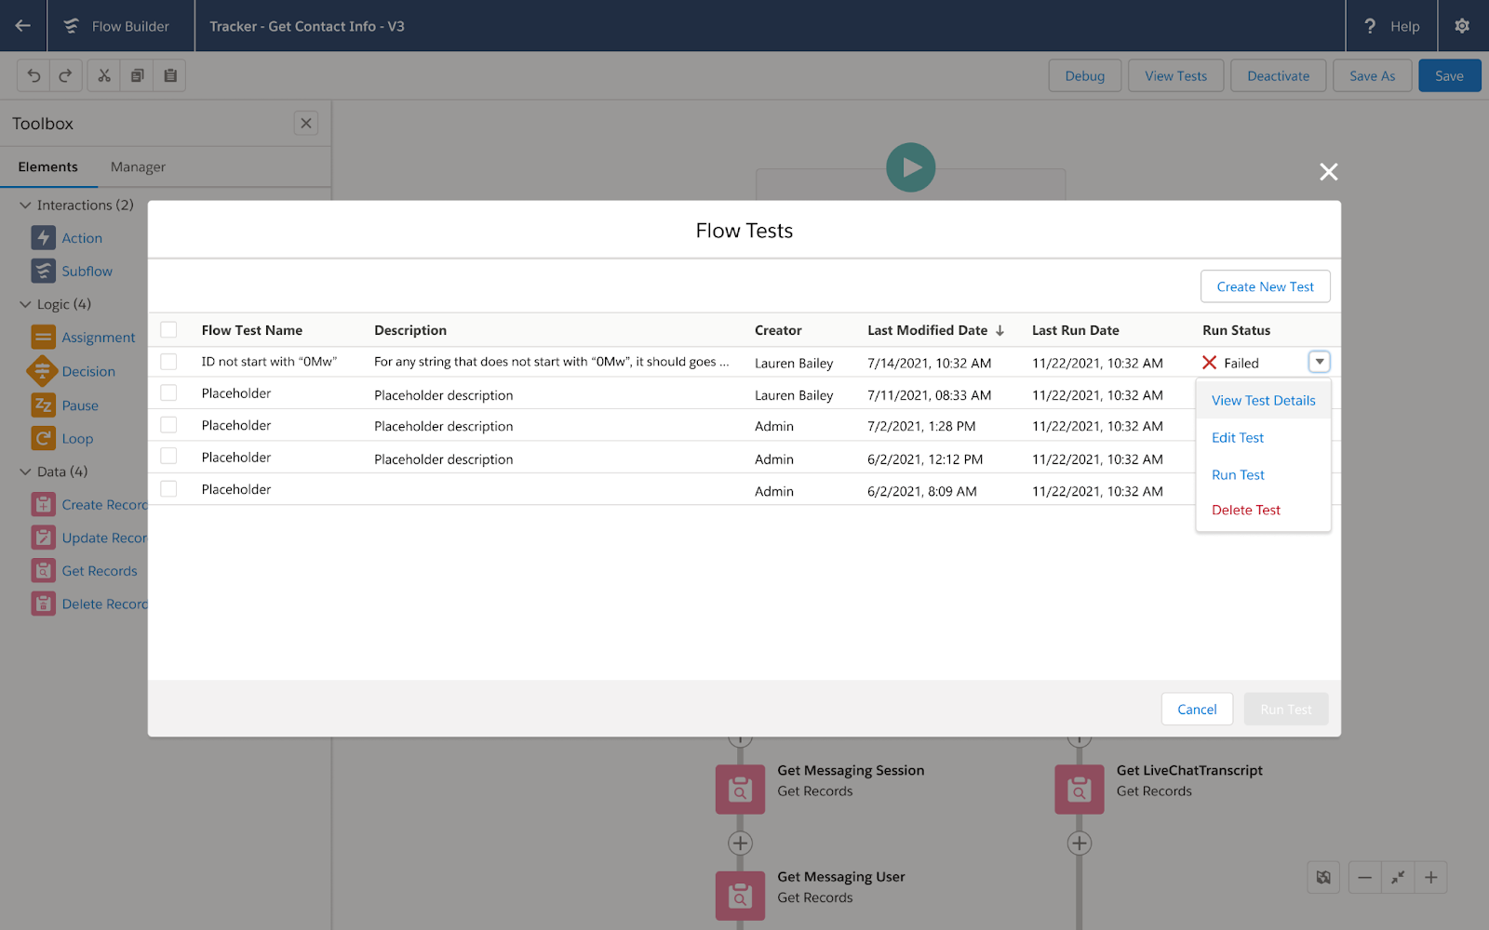Click the zoom in plus icon
Image resolution: width=1489 pixels, height=930 pixels.
point(1430,877)
